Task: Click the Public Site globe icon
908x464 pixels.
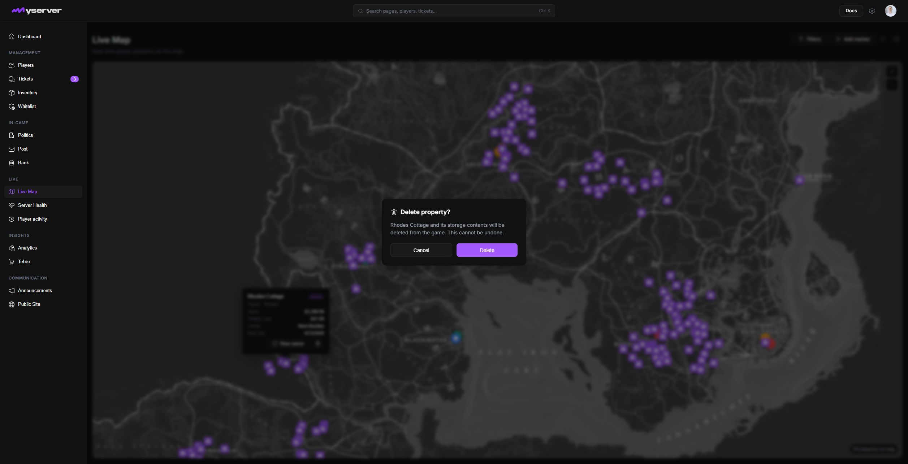Action: (x=12, y=304)
